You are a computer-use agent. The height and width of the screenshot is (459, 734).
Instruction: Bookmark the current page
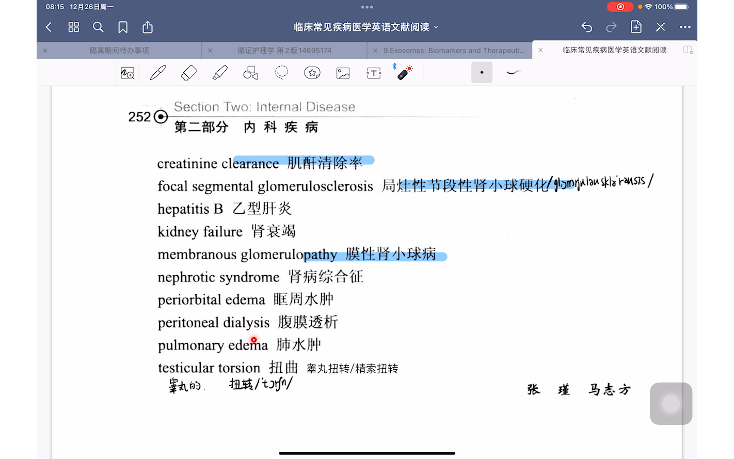coord(123,27)
